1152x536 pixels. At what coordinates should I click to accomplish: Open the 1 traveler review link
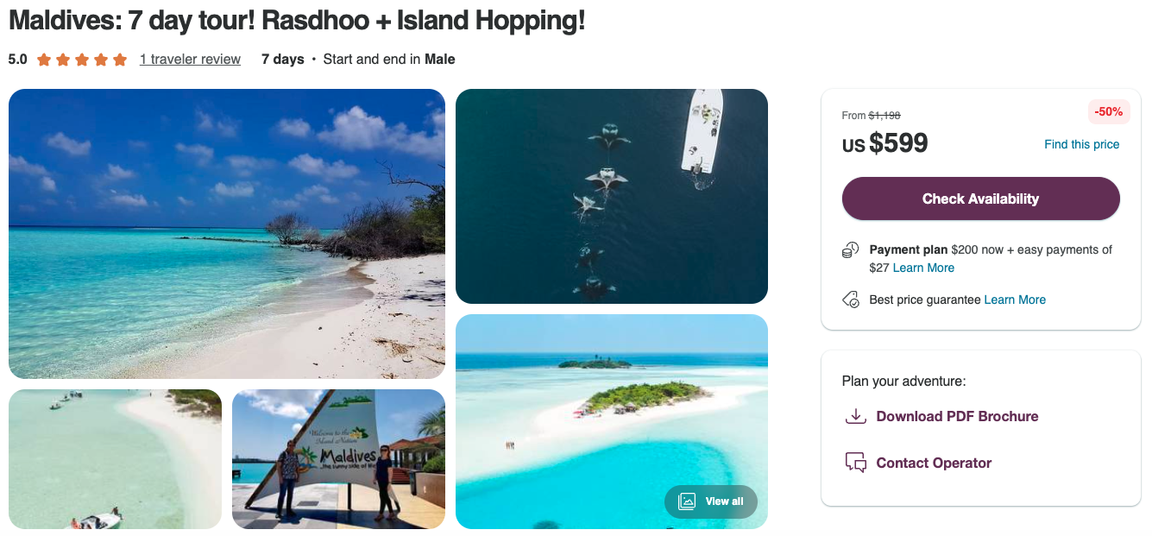click(190, 60)
